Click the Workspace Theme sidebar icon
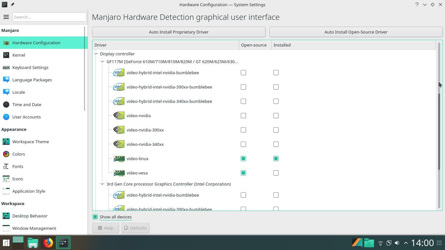Screen dimensions: 445x250 tap(6, 142)
